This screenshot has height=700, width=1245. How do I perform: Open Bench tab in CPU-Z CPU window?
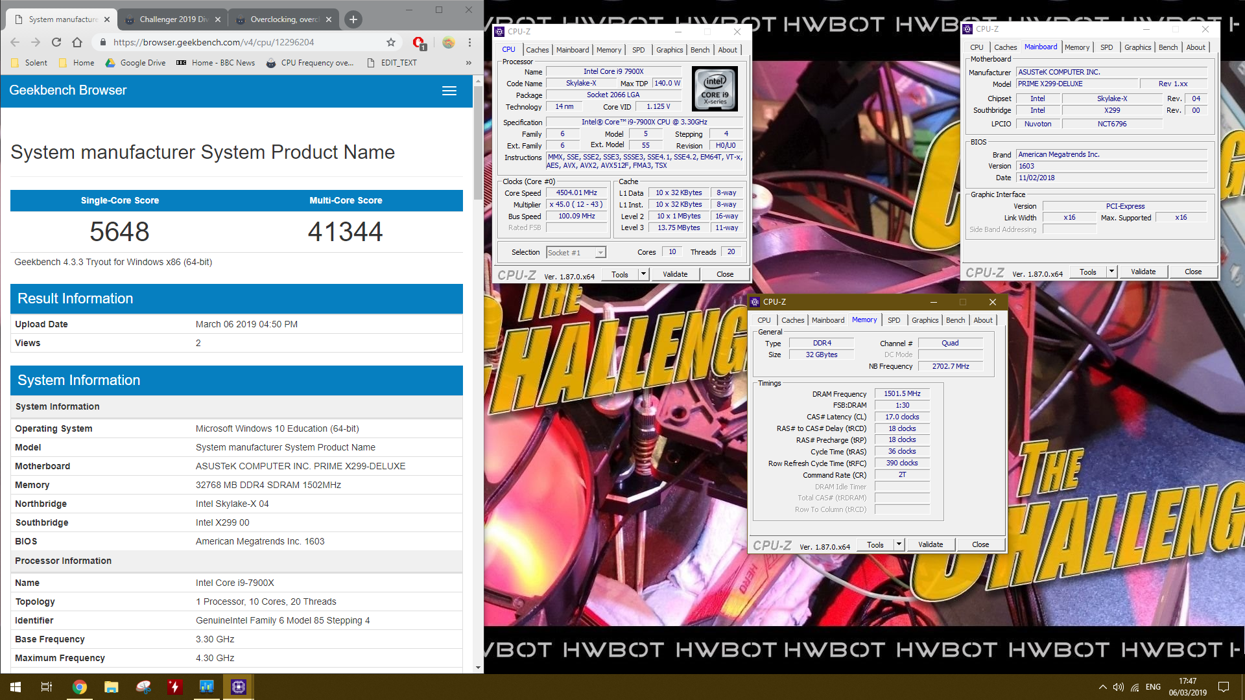click(700, 50)
